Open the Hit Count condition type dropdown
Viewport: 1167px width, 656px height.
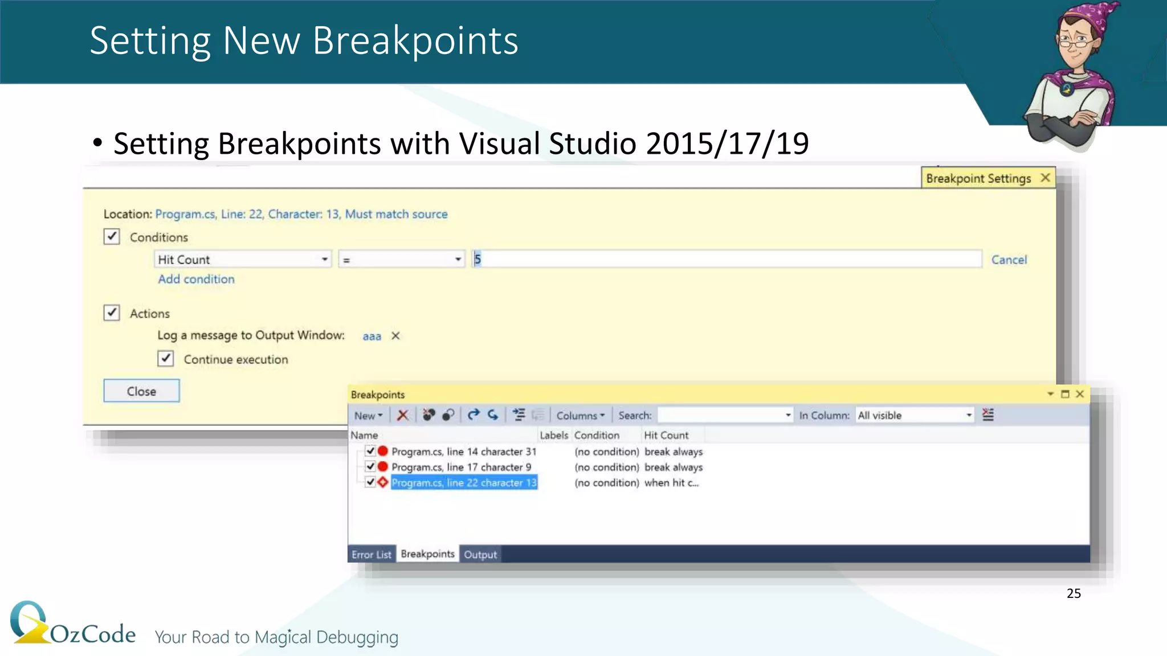tap(243, 260)
